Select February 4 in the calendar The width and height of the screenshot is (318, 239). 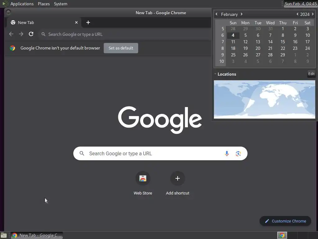pyautogui.click(x=233, y=35)
